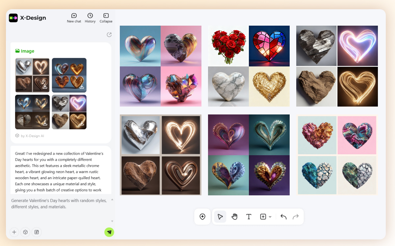Click the locate pin icon on the canvas toolbar
Screen dimensions: 395x246
[x=202, y=216]
